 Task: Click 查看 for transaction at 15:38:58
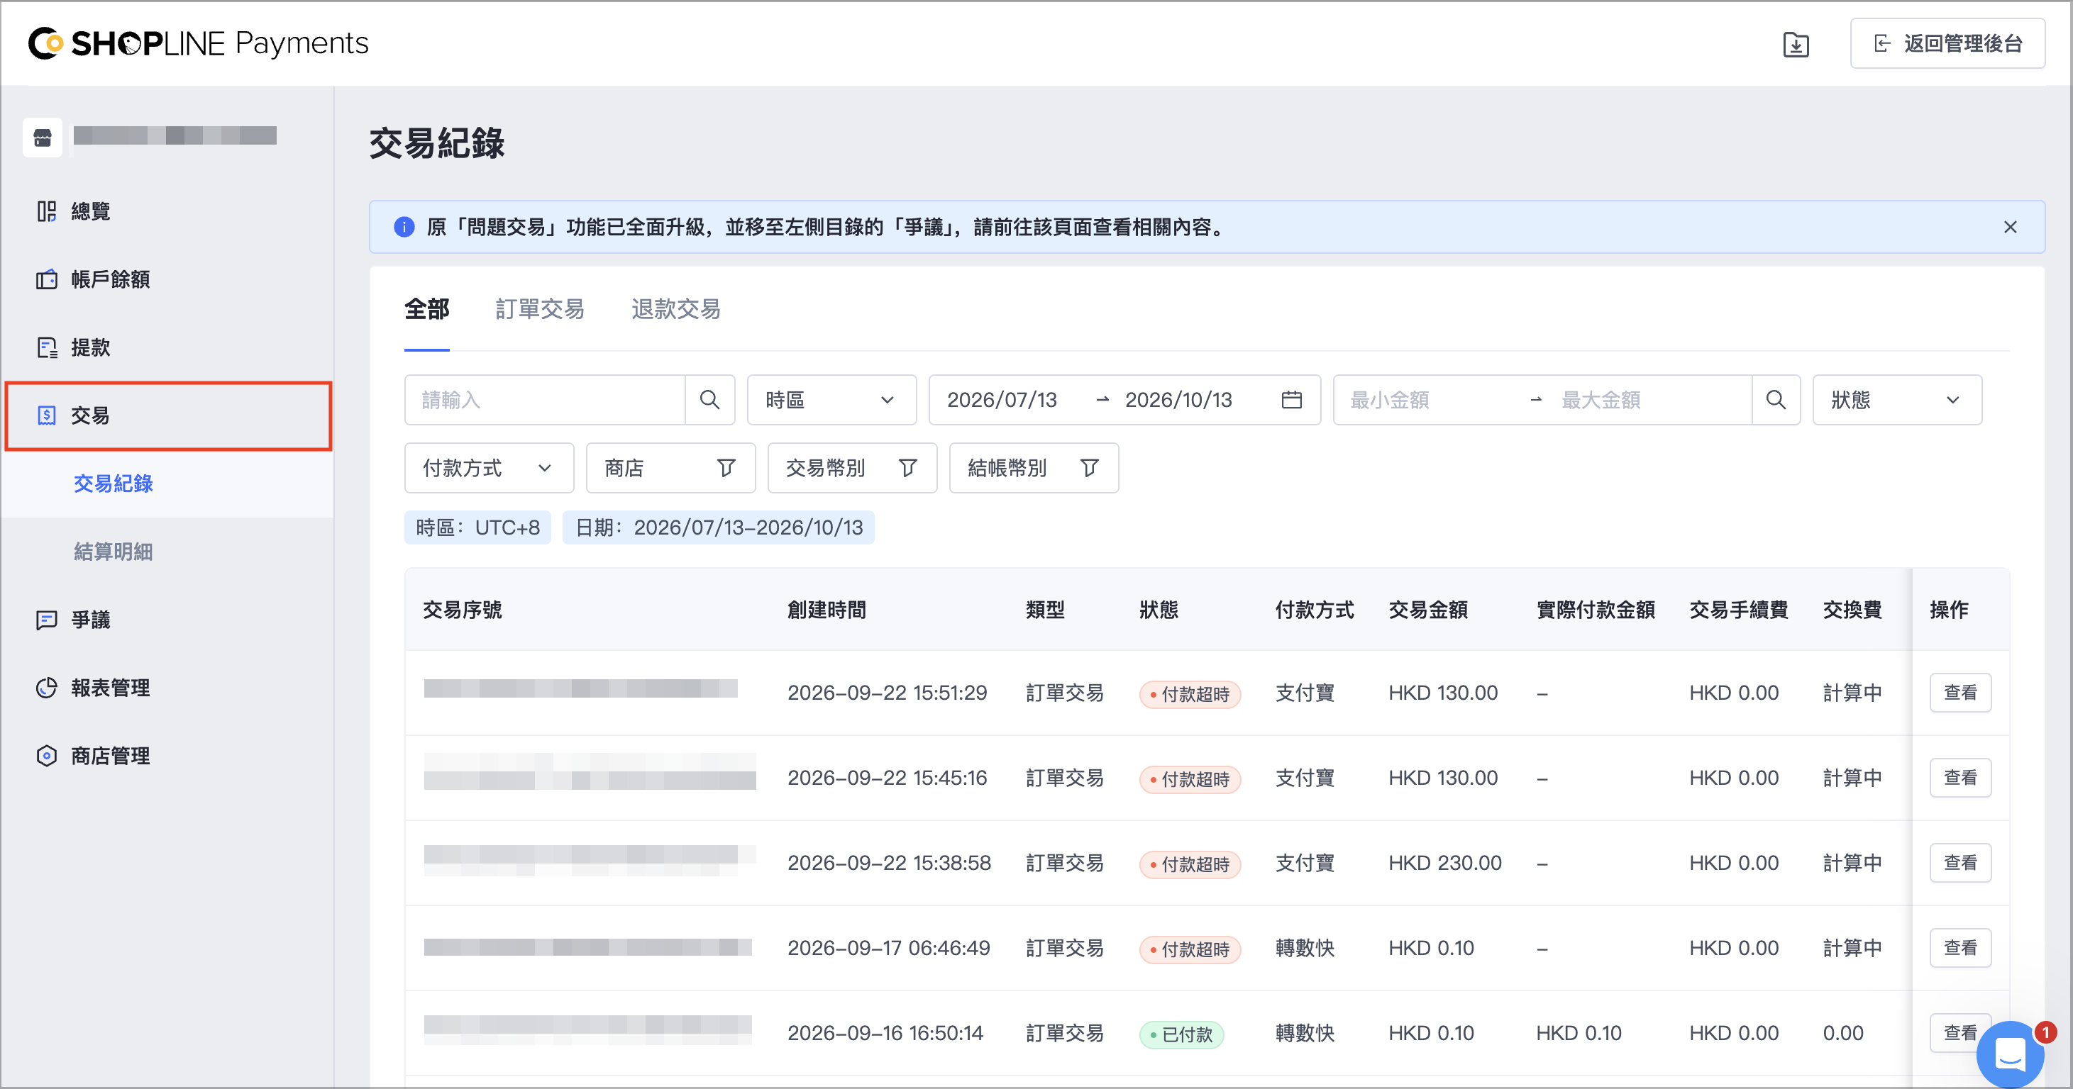[x=1960, y=863]
